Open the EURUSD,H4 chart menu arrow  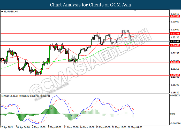(x=2, y=12)
